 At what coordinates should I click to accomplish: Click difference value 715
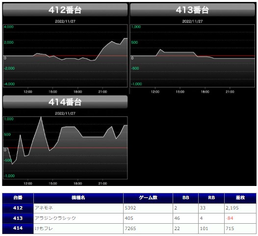tap(230, 229)
